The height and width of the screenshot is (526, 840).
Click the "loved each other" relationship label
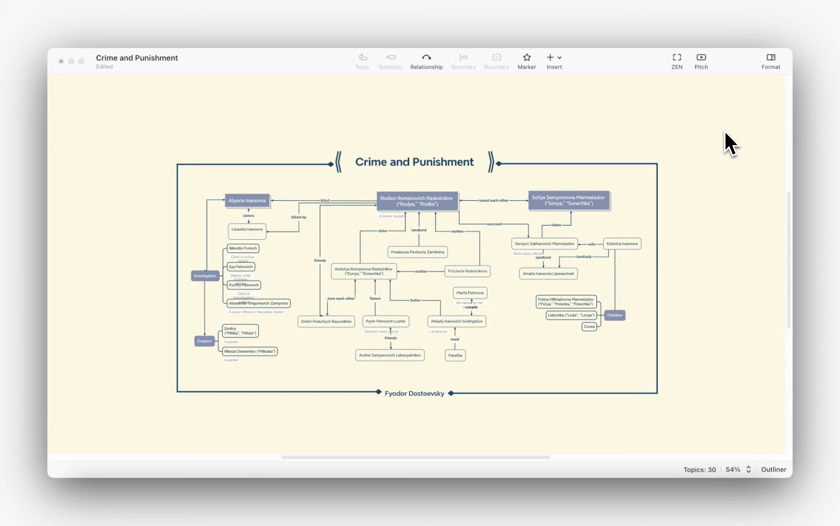tap(494, 201)
